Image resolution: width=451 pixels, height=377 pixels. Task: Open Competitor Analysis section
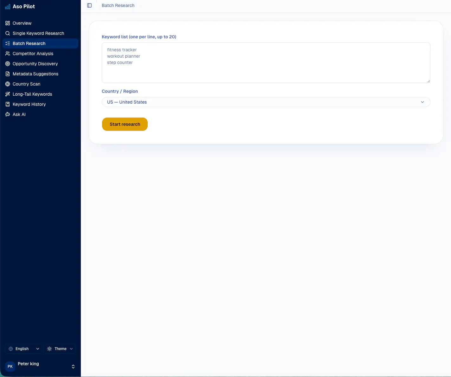(x=40, y=54)
